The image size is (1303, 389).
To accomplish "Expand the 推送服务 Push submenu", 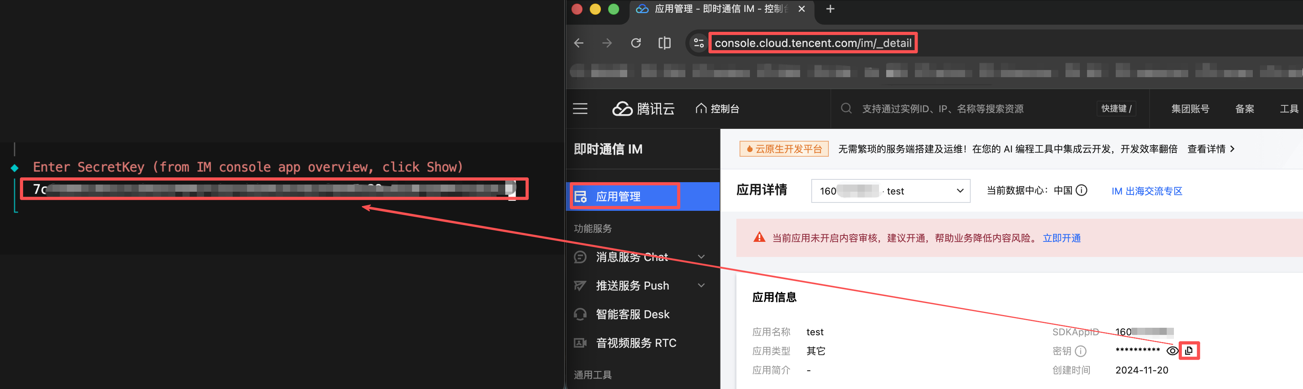I will coord(701,286).
